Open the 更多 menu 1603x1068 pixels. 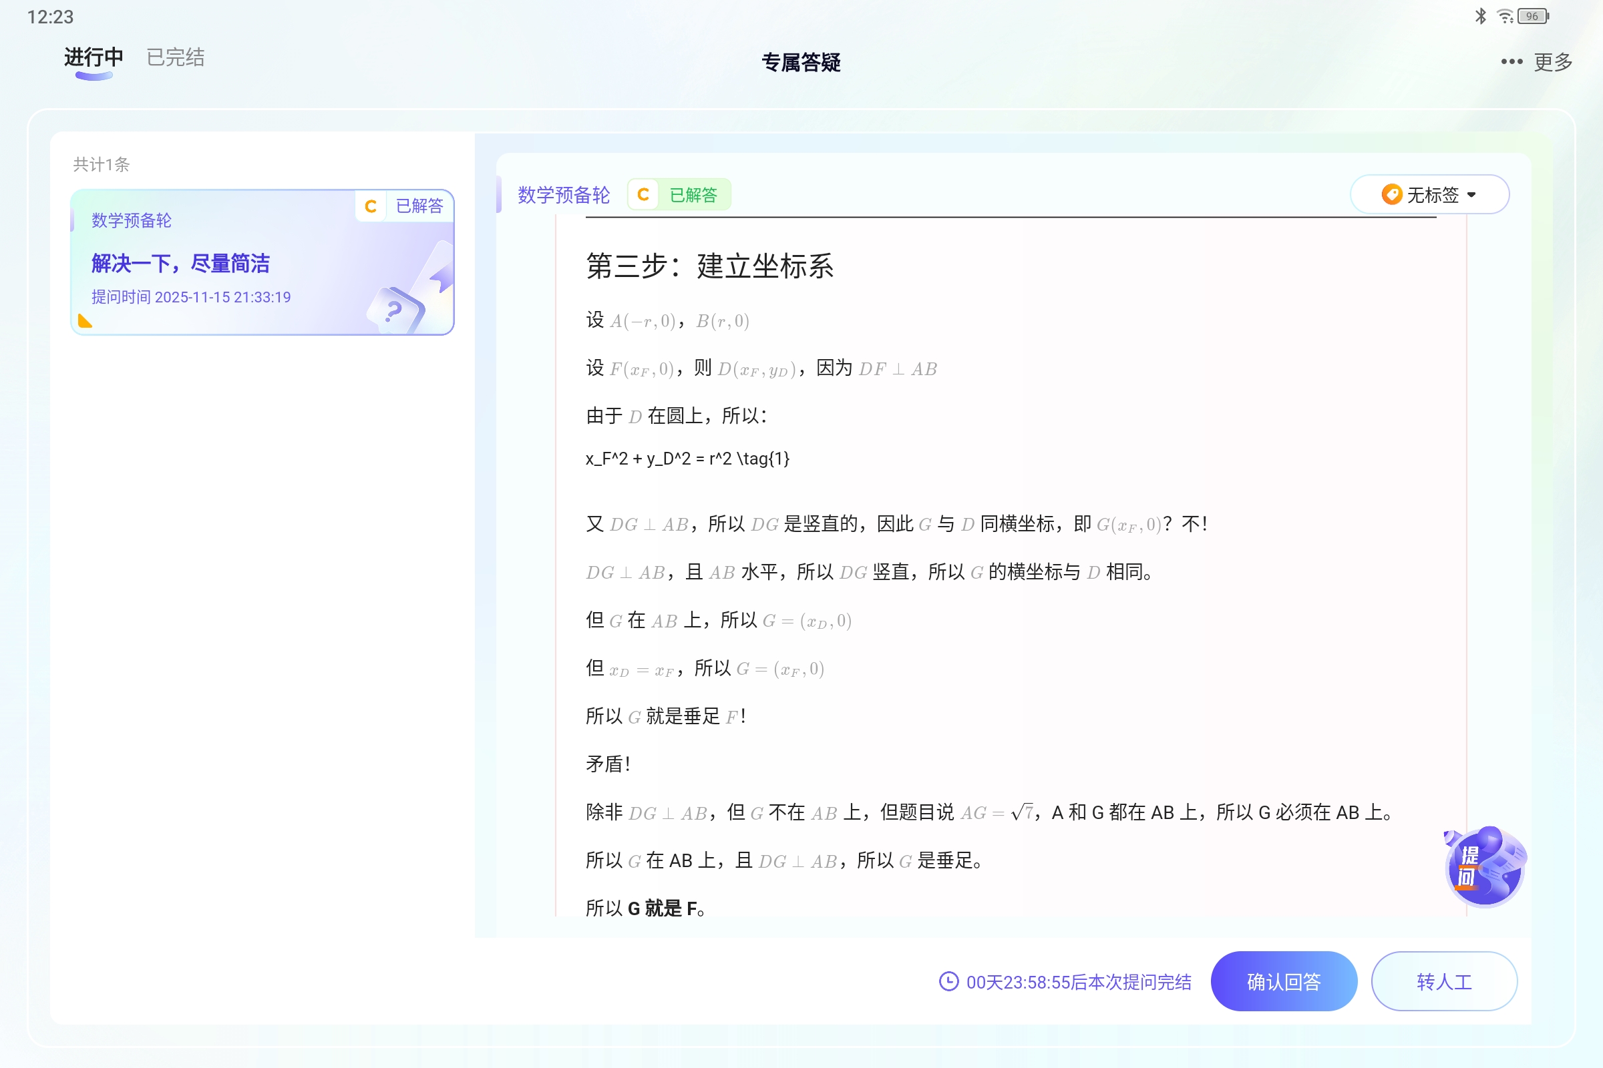[x=1552, y=61]
